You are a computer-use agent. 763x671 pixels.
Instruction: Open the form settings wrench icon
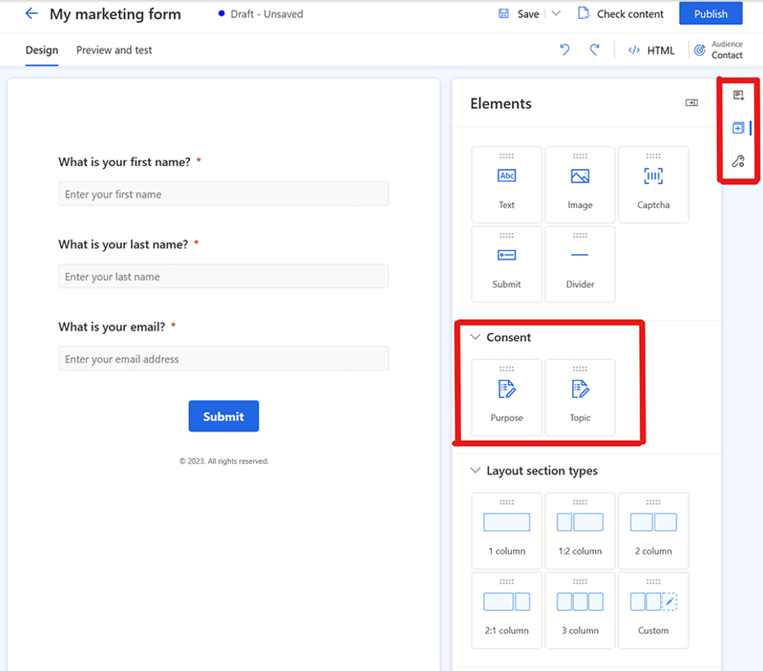click(738, 161)
